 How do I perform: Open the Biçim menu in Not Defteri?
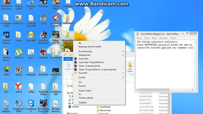[154, 38]
